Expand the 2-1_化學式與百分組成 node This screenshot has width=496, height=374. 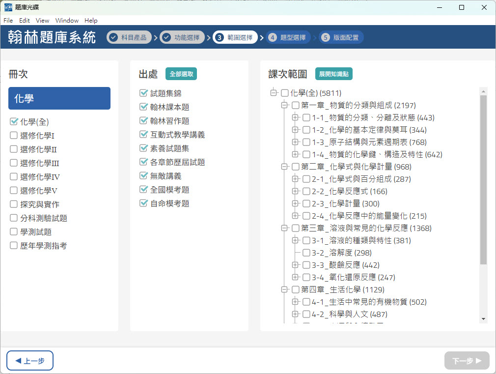coord(295,179)
